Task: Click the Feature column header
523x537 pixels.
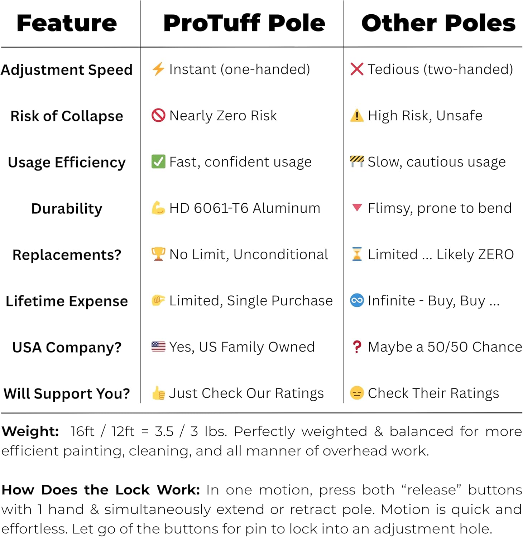Action: click(67, 23)
